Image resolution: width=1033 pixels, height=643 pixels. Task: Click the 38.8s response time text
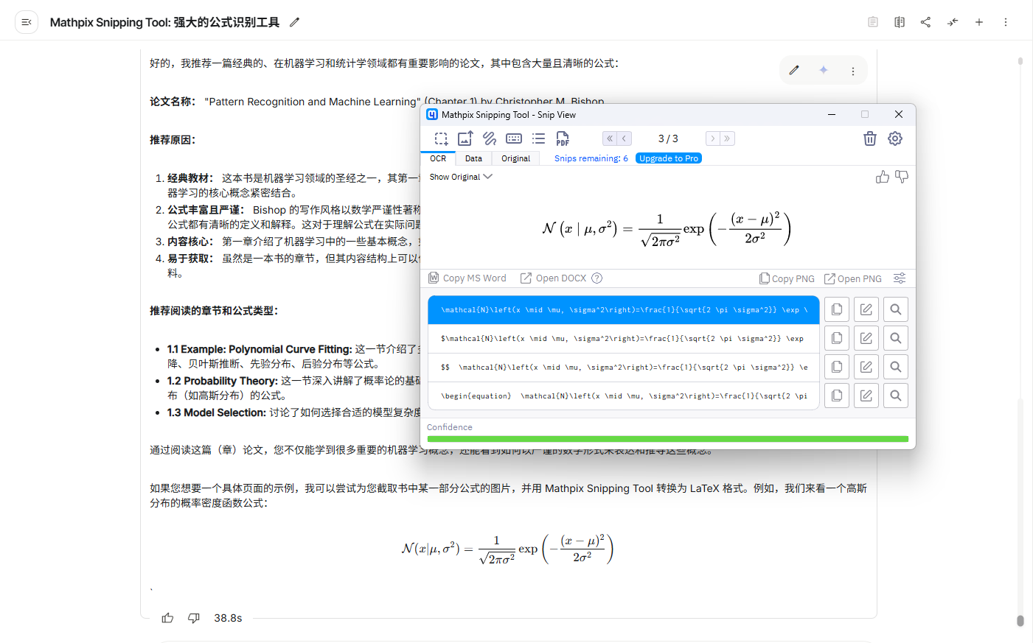pos(228,618)
